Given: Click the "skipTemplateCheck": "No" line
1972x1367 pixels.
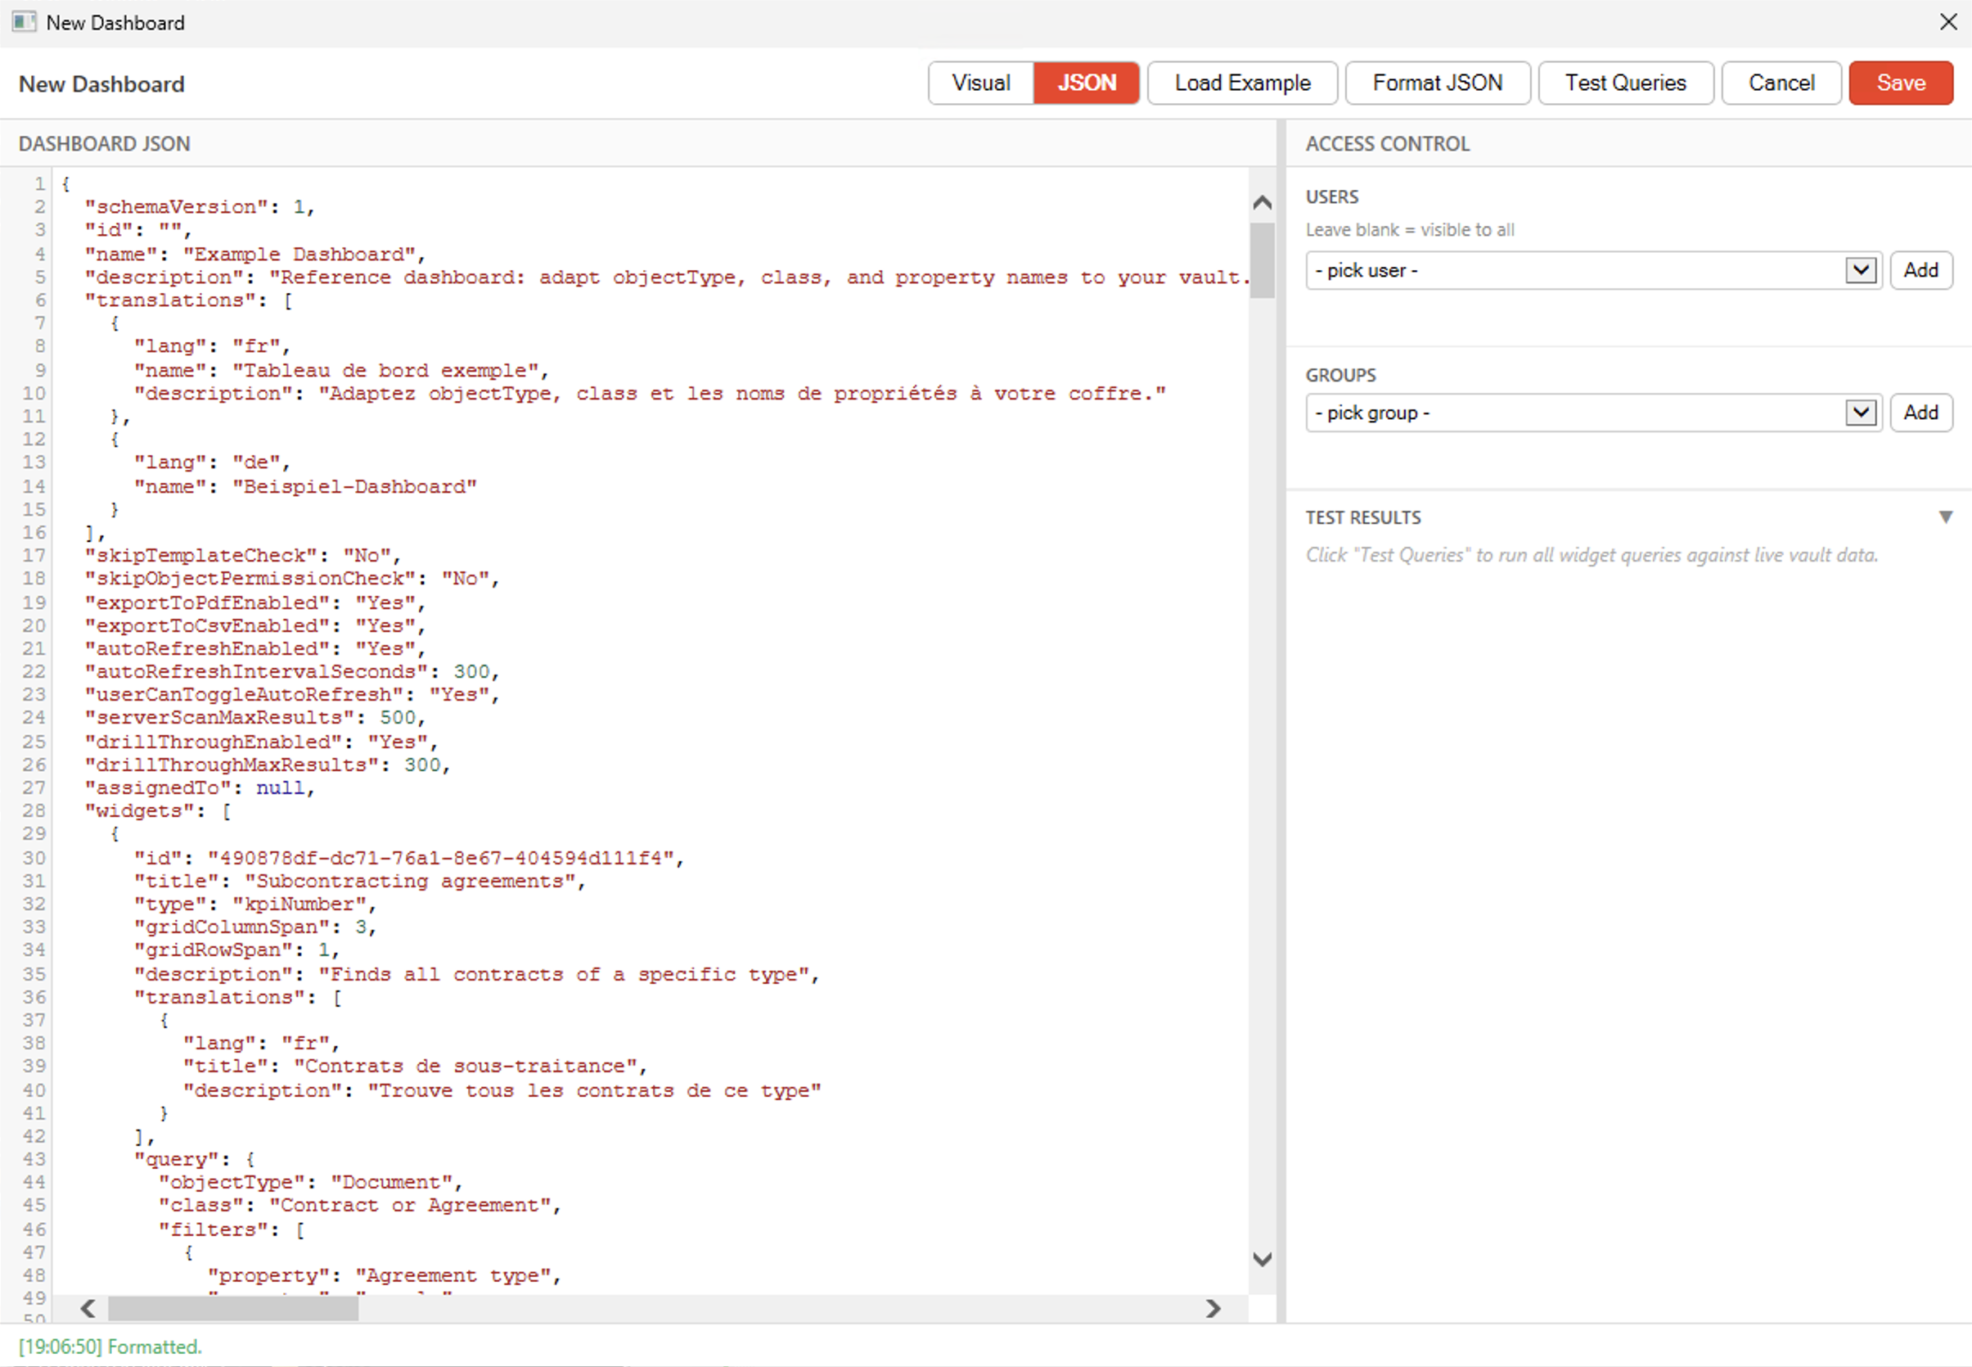Looking at the screenshot, I should 242,556.
